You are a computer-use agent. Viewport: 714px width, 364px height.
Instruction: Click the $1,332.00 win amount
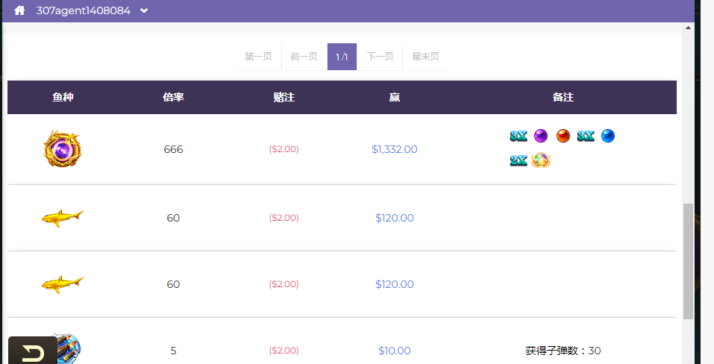395,149
